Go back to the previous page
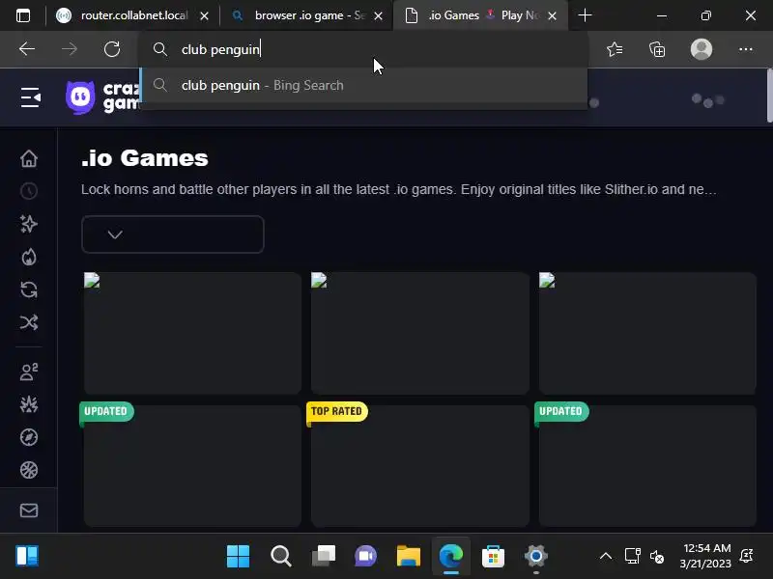 (27, 49)
